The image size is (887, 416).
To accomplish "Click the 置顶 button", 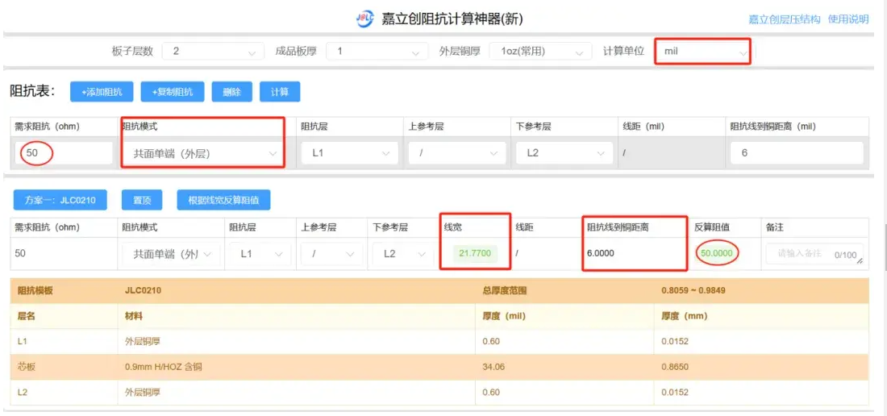I will (142, 200).
